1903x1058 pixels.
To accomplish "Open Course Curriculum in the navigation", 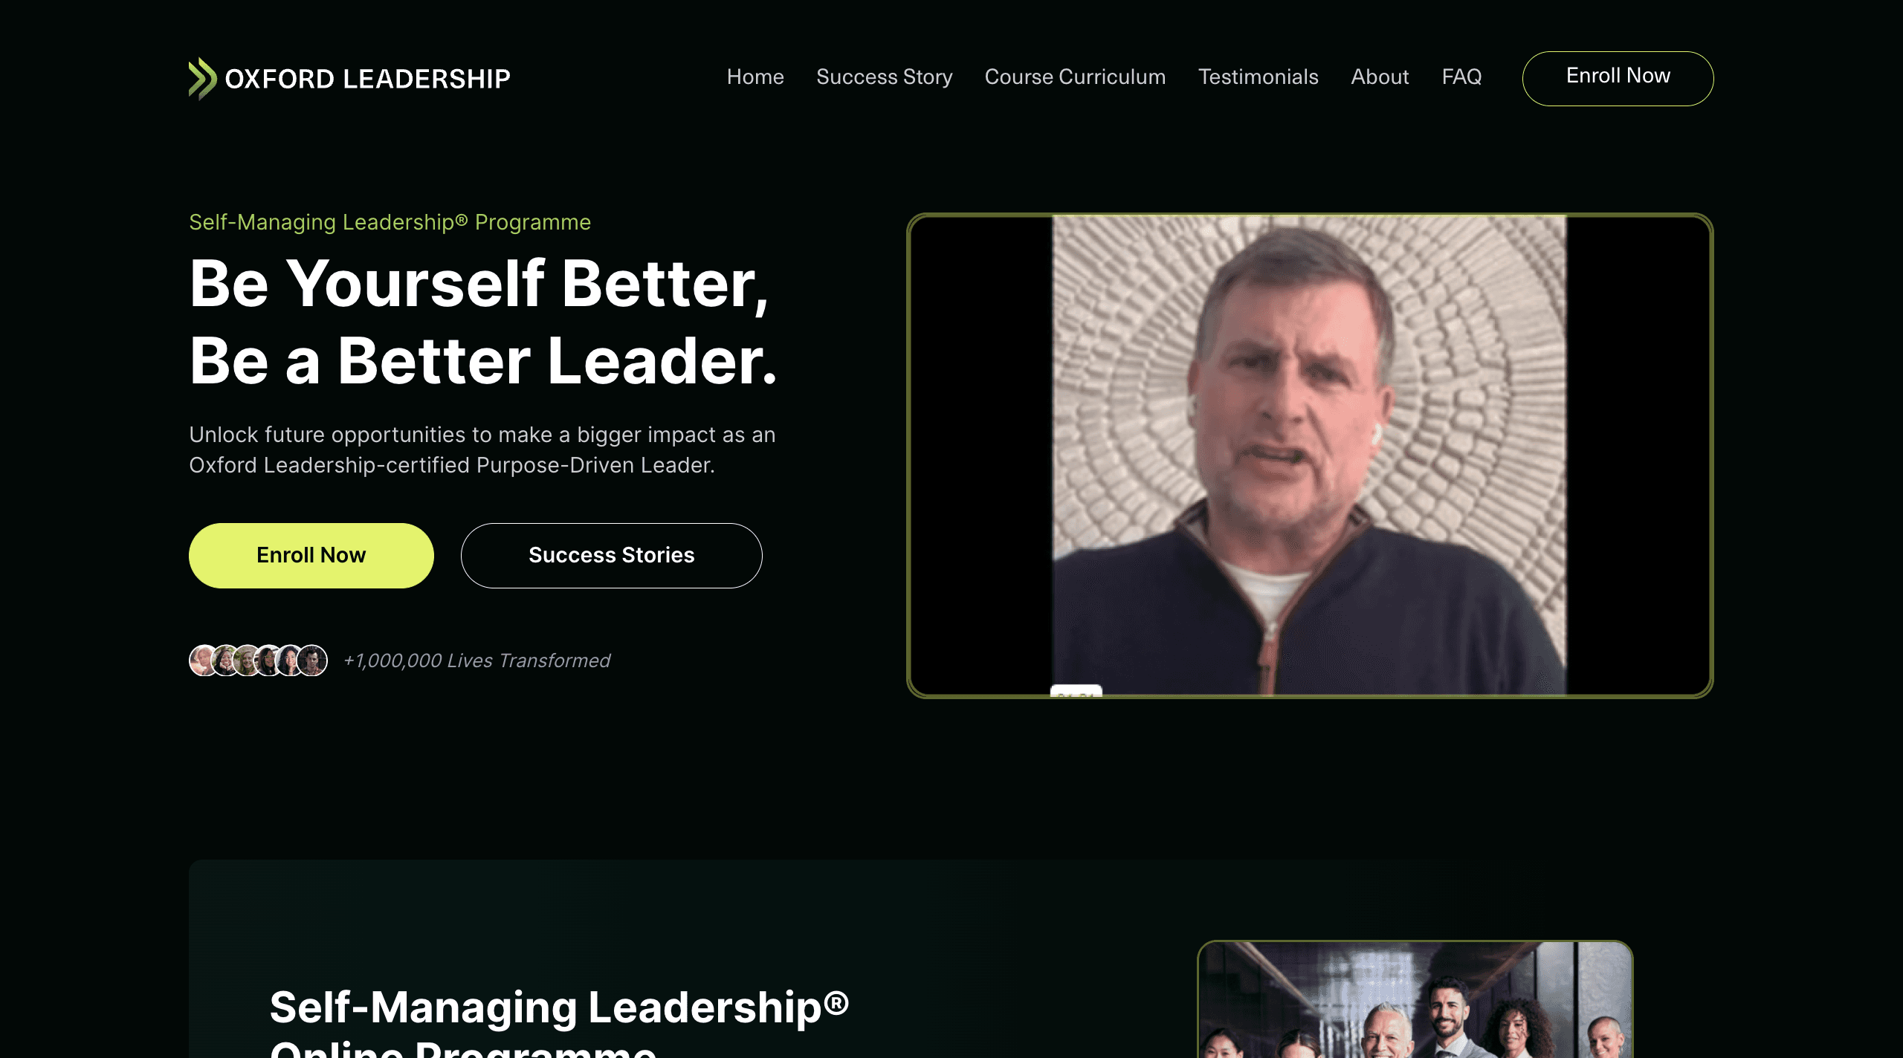I will [x=1075, y=77].
